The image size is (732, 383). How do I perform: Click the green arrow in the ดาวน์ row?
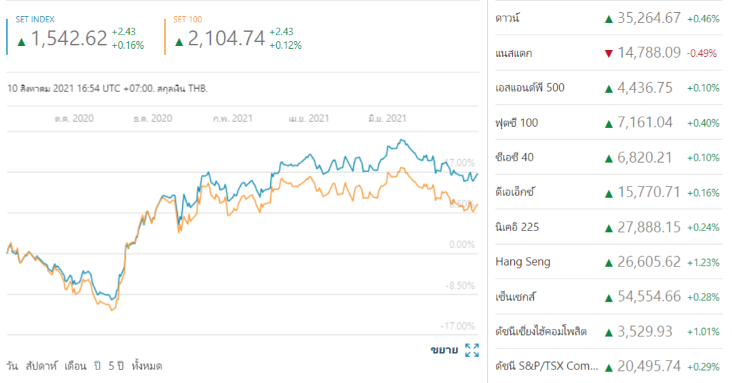click(x=609, y=18)
